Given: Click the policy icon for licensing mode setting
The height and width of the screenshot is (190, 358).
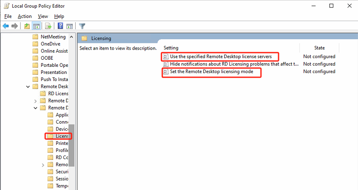Looking at the screenshot, I should tap(166, 72).
